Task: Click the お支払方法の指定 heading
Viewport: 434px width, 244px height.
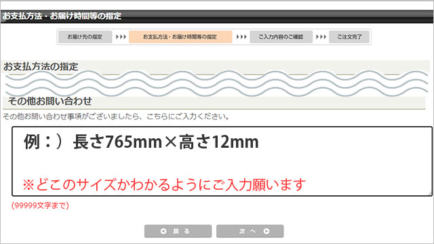Action: [x=41, y=66]
